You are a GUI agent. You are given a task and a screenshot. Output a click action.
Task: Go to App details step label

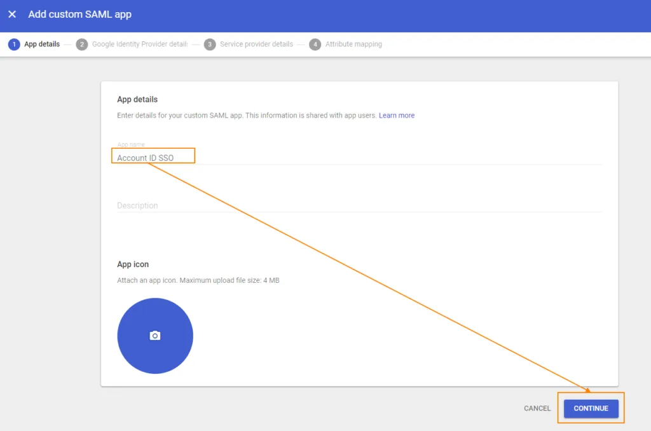click(x=42, y=44)
